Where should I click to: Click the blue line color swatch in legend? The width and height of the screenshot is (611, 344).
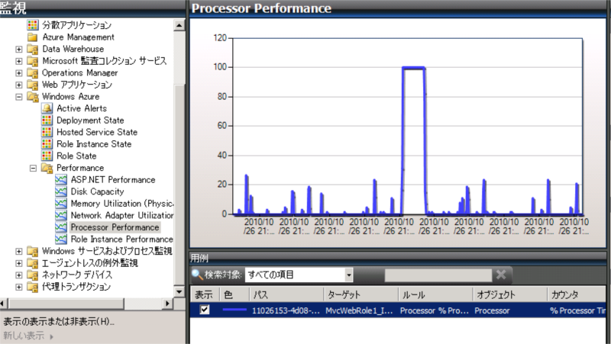coord(234,310)
